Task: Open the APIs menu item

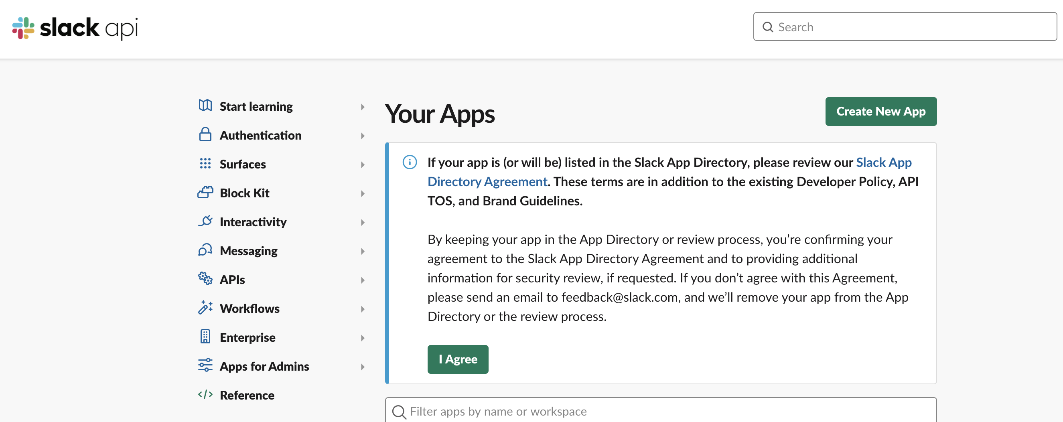Action: click(x=232, y=280)
